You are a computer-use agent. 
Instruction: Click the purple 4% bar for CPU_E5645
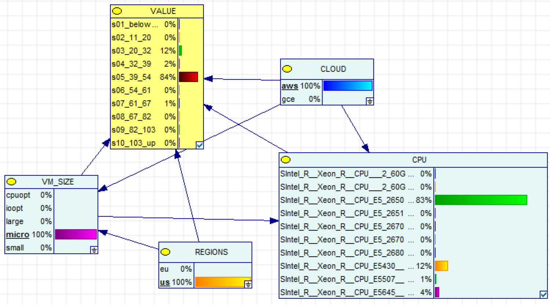pyautogui.click(x=437, y=292)
